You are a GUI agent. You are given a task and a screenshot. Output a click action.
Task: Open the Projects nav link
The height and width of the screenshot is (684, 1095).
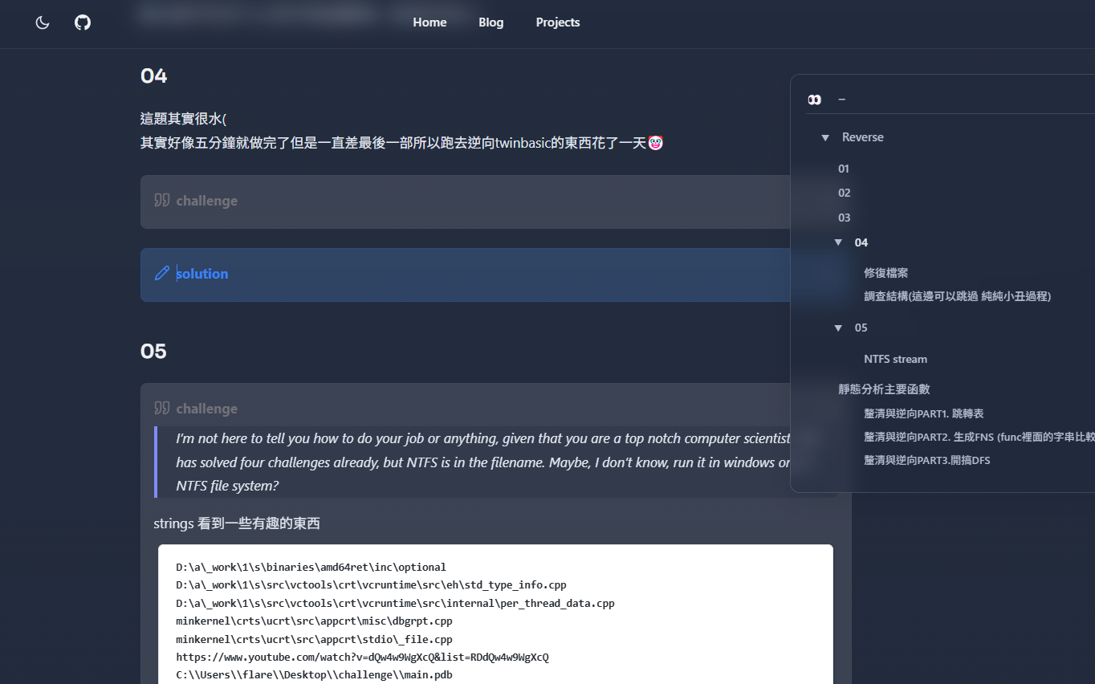tap(558, 22)
